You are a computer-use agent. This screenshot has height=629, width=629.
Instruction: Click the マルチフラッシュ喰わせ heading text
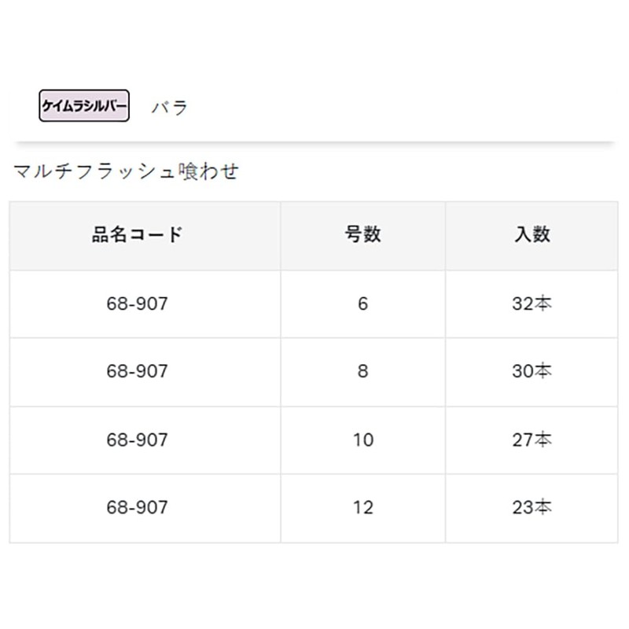click(126, 171)
